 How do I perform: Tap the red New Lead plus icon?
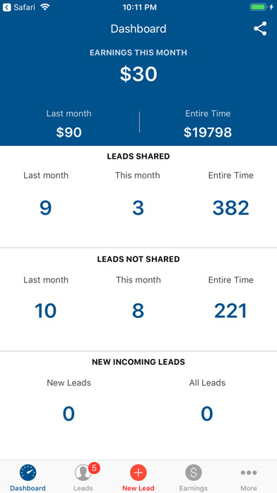138,472
